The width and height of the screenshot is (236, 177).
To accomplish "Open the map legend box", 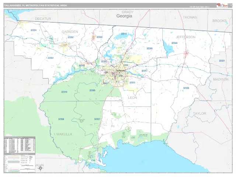I will click(20, 163).
